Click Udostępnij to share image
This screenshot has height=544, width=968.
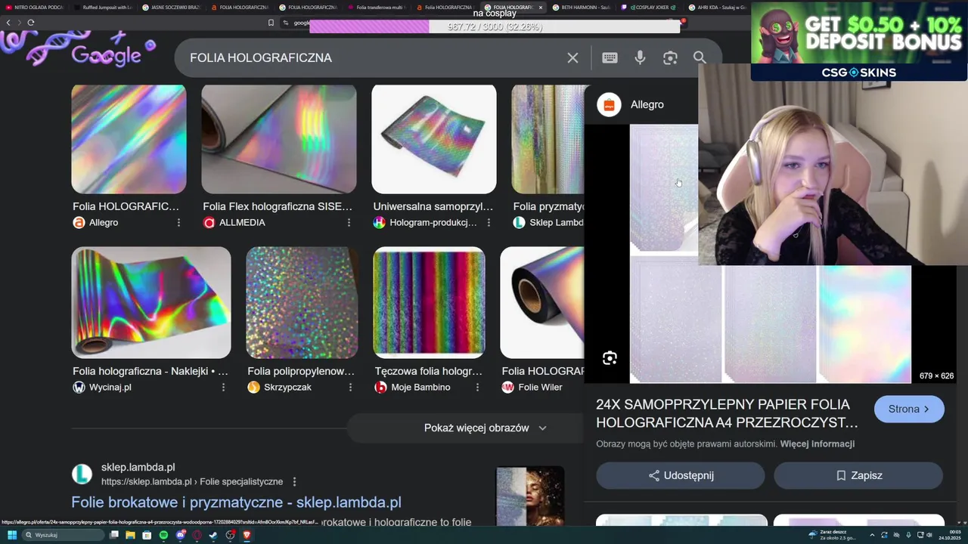click(x=681, y=475)
